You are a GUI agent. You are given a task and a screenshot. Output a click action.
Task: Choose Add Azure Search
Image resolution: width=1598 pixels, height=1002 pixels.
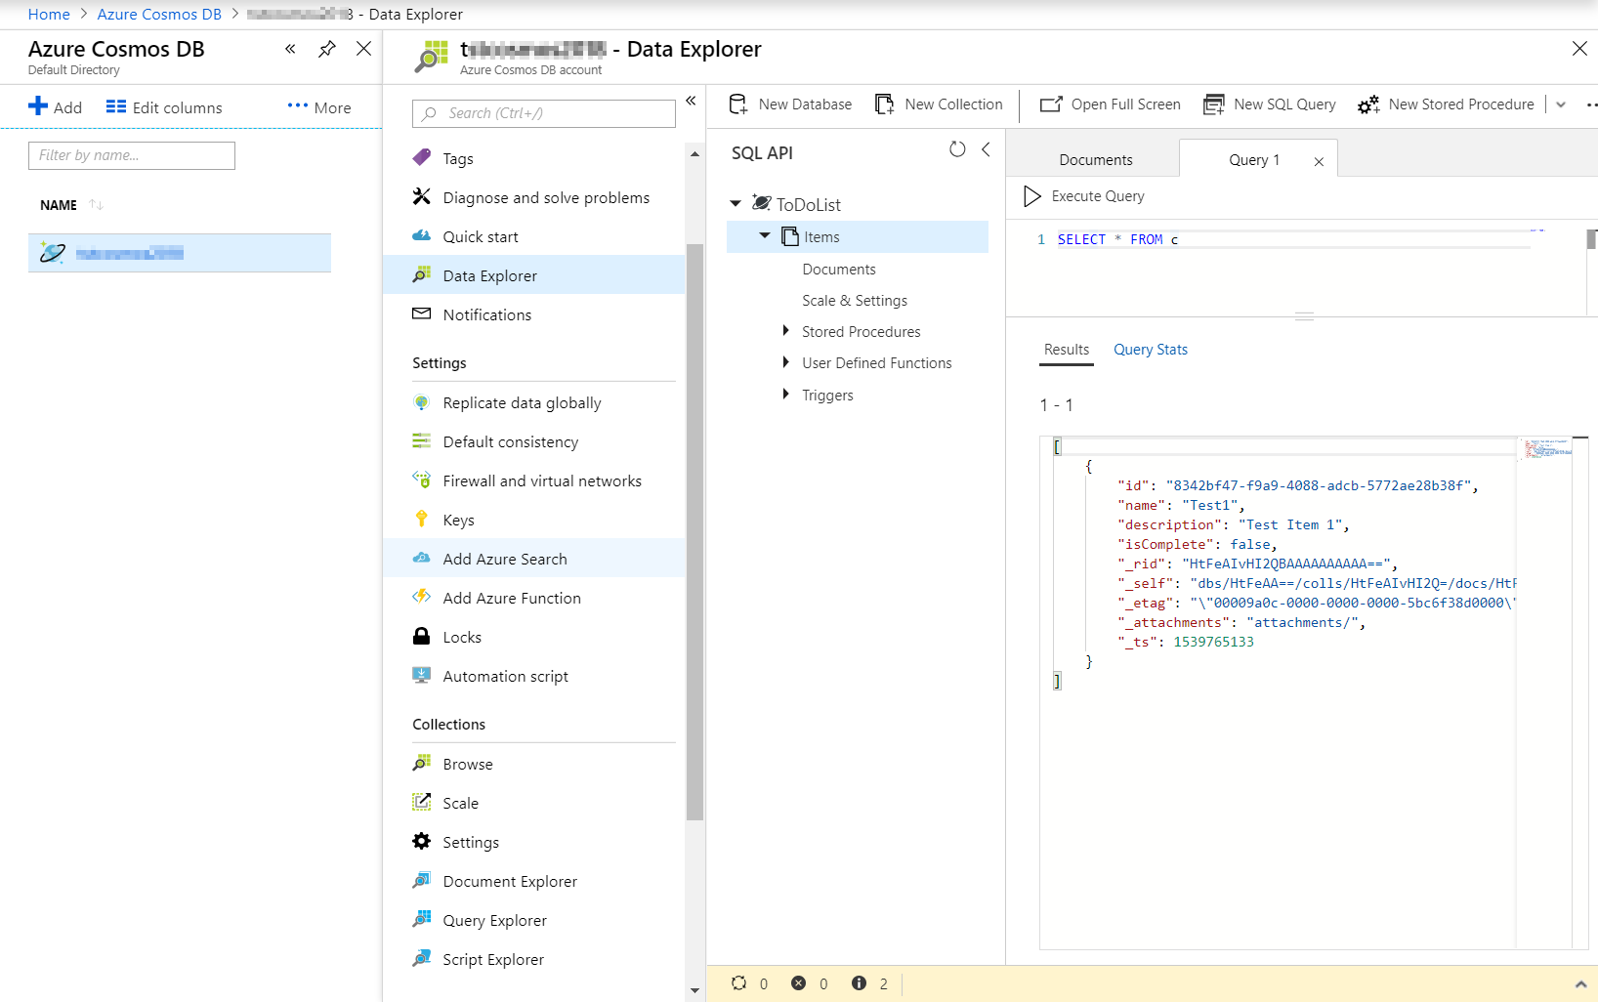534,559
